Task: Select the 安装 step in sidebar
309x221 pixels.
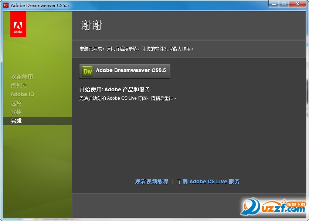Action: click(16, 112)
